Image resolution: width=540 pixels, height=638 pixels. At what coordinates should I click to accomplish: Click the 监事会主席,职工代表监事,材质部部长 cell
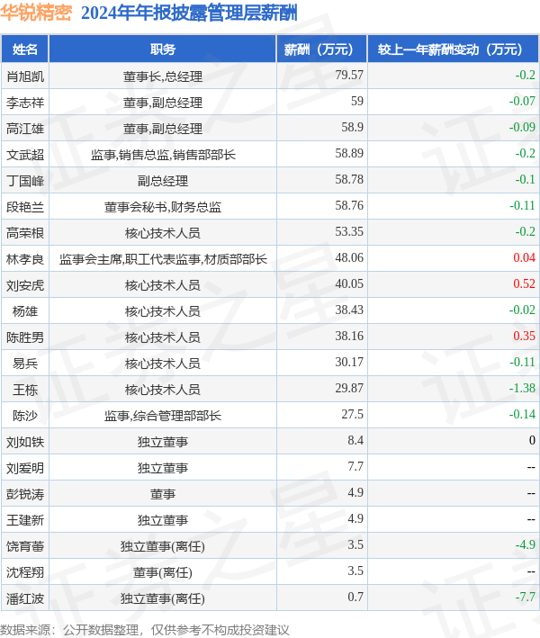(163, 258)
